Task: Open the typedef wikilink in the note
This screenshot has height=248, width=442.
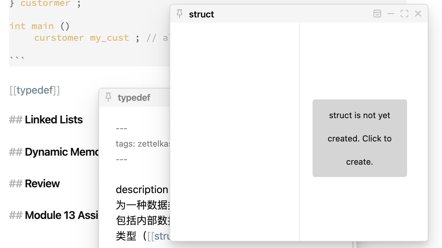Action: [34, 90]
